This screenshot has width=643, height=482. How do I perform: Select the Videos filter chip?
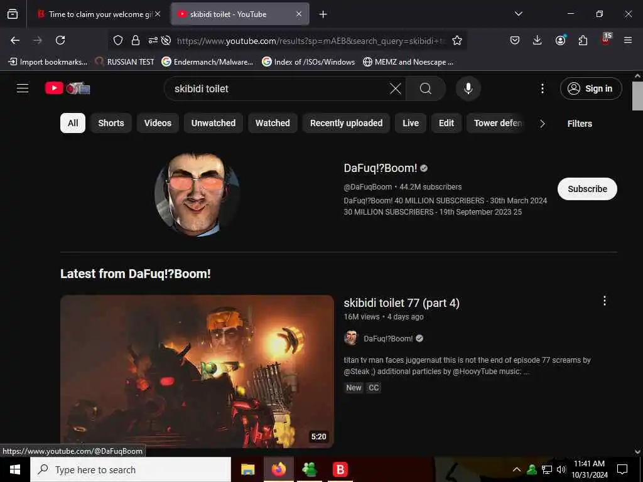click(x=158, y=123)
